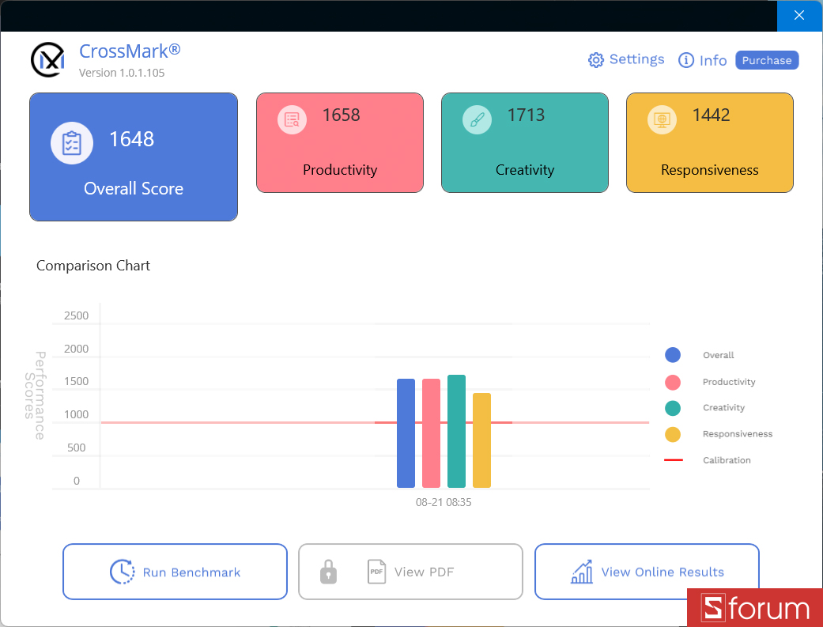Toggle the Overall legend blue dot
Image resolution: width=823 pixels, height=627 pixels.
(x=672, y=355)
